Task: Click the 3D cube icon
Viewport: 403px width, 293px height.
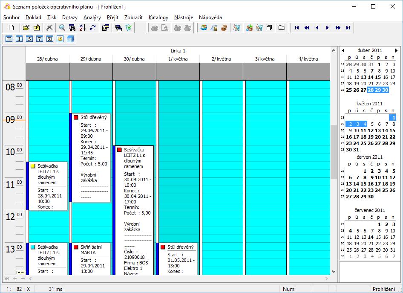Action: click(x=269, y=28)
